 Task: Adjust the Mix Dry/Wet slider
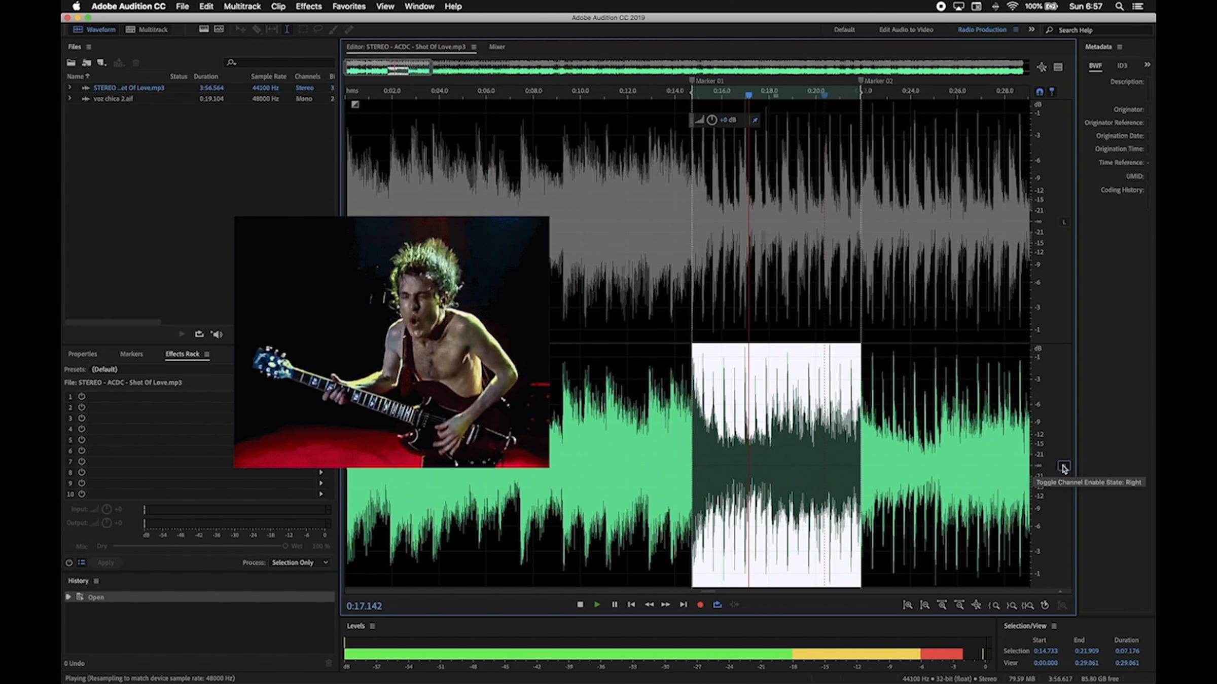coord(284,546)
